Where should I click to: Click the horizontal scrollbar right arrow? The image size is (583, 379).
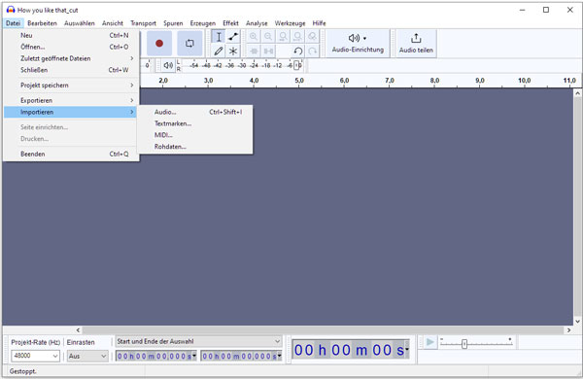pyautogui.click(x=568, y=329)
